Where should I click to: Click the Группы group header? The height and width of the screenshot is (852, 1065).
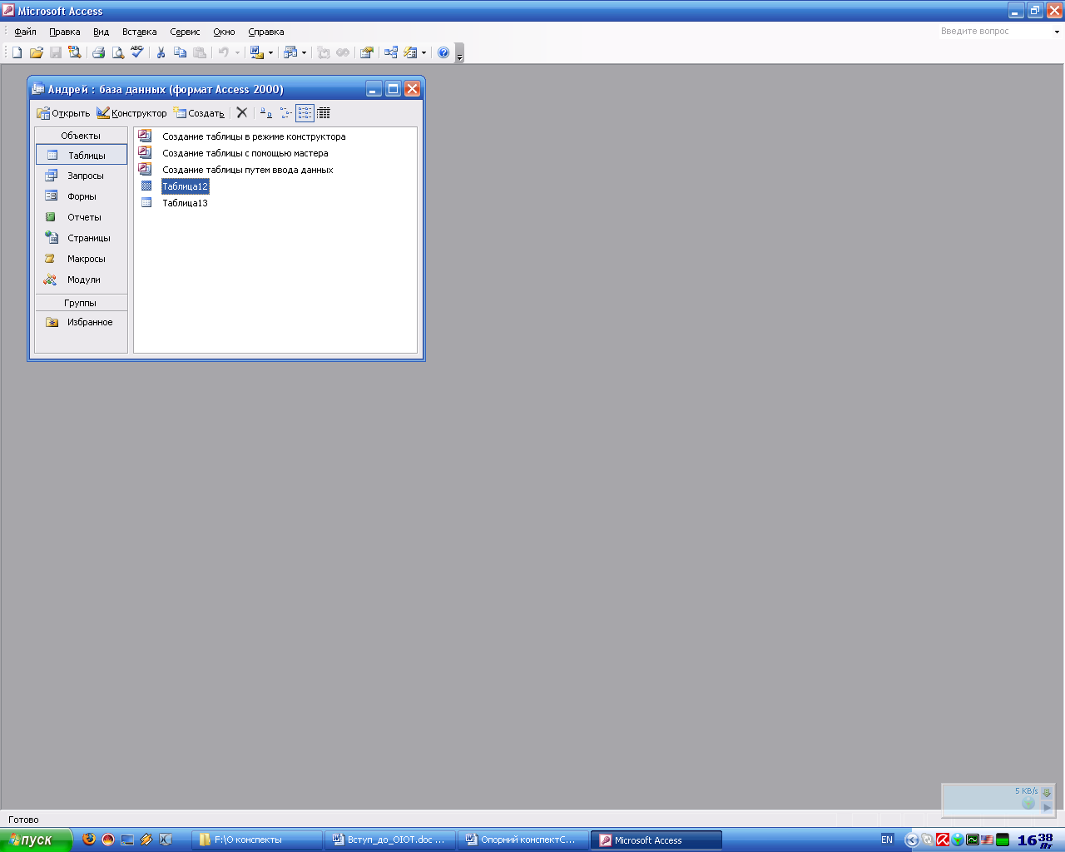(81, 303)
